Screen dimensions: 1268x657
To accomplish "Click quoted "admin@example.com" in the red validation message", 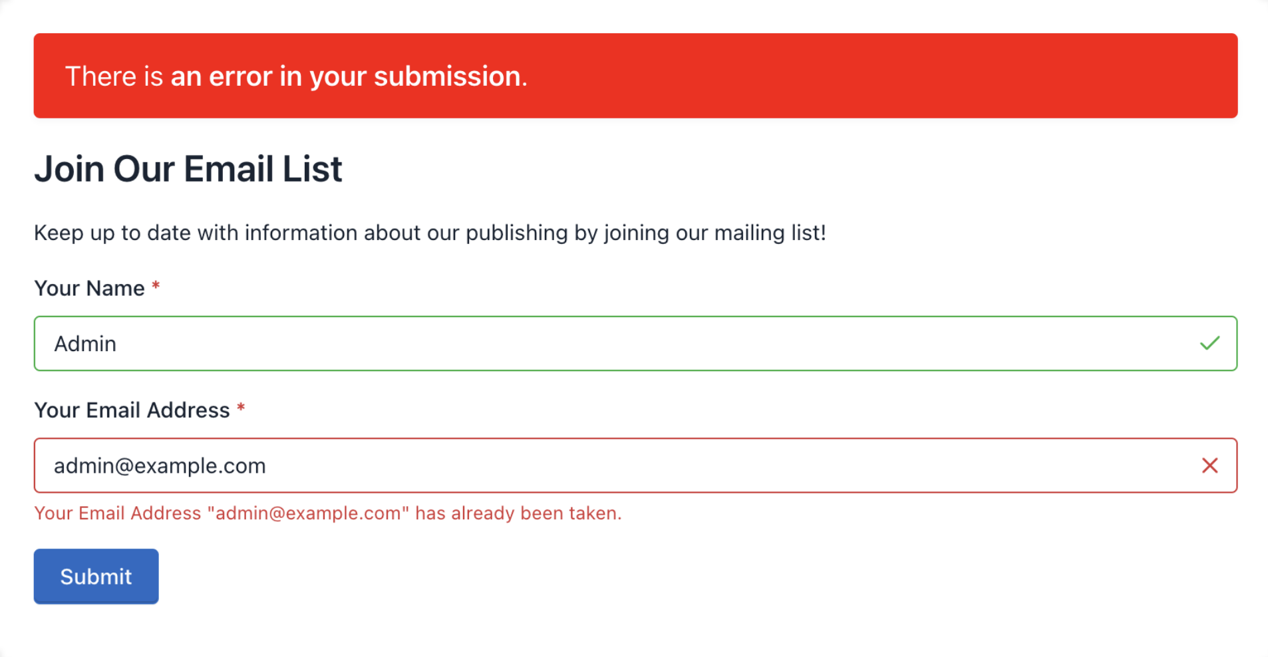I will coord(308,513).
